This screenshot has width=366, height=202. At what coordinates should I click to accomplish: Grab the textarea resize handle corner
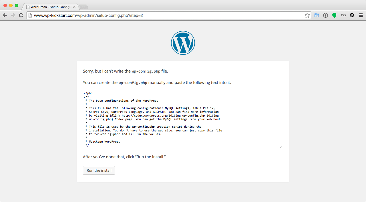click(x=281, y=147)
